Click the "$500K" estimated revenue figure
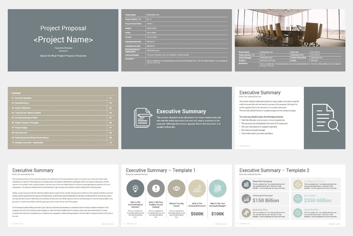Screen dimensions: 353x236 [197, 214]
